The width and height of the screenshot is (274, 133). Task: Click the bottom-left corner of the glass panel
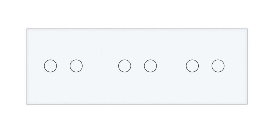pyautogui.click(x=27, y=104)
